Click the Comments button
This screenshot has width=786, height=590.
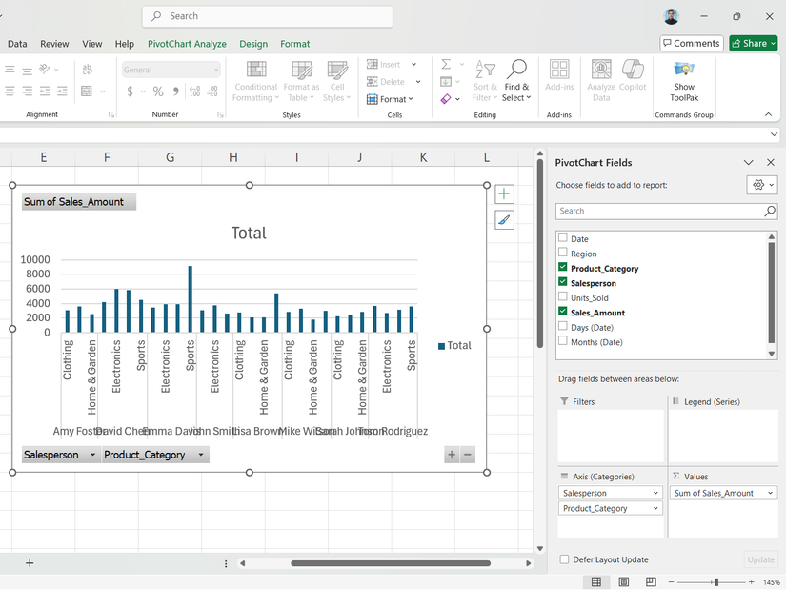(x=691, y=42)
